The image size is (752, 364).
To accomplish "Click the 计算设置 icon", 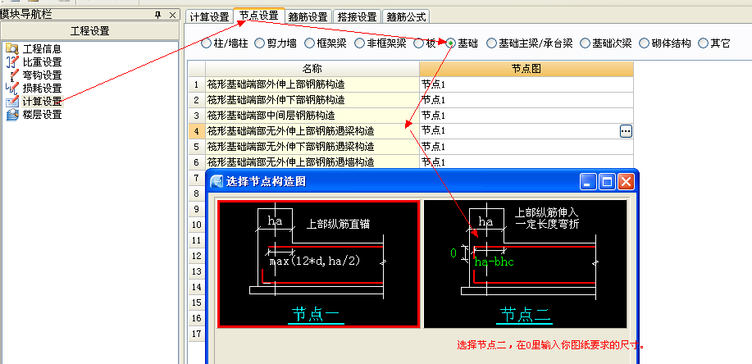I will click(12, 102).
